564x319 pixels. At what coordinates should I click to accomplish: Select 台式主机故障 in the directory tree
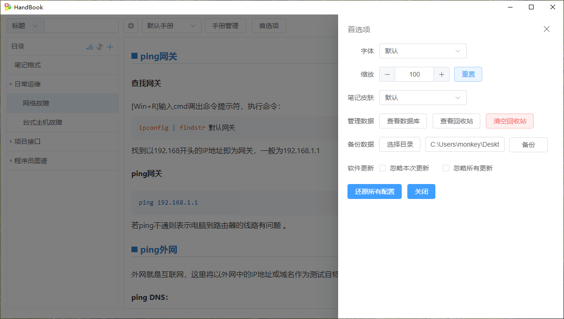(43, 122)
